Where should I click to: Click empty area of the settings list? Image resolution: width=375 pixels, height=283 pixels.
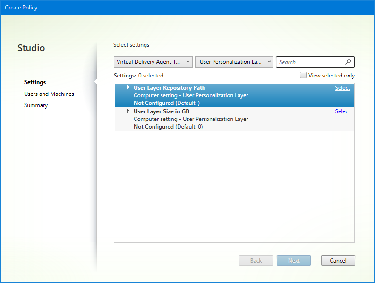point(234,189)
